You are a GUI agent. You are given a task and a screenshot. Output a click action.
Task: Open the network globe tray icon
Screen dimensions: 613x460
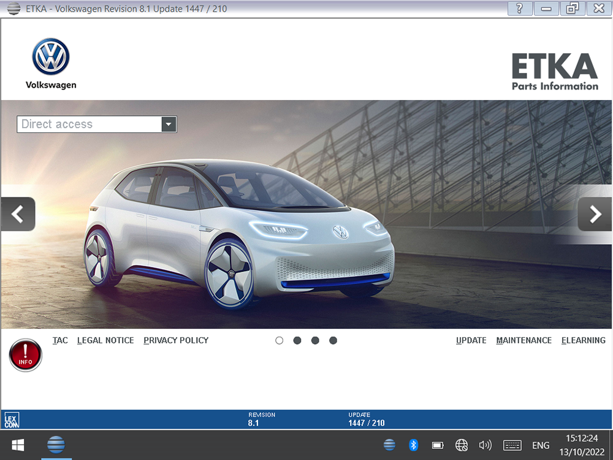point(462,445)
